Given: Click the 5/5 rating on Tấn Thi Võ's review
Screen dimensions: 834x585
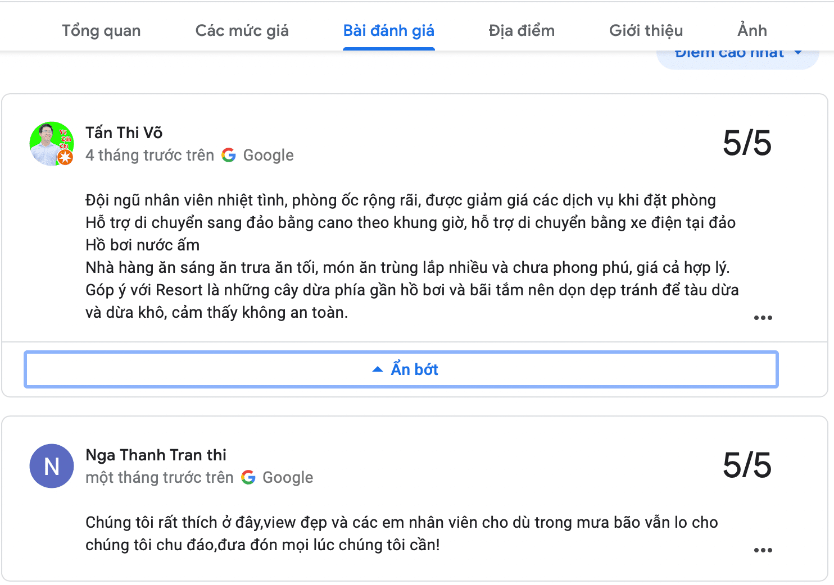Looking at the screenshot, I should [x=747, y=144].
